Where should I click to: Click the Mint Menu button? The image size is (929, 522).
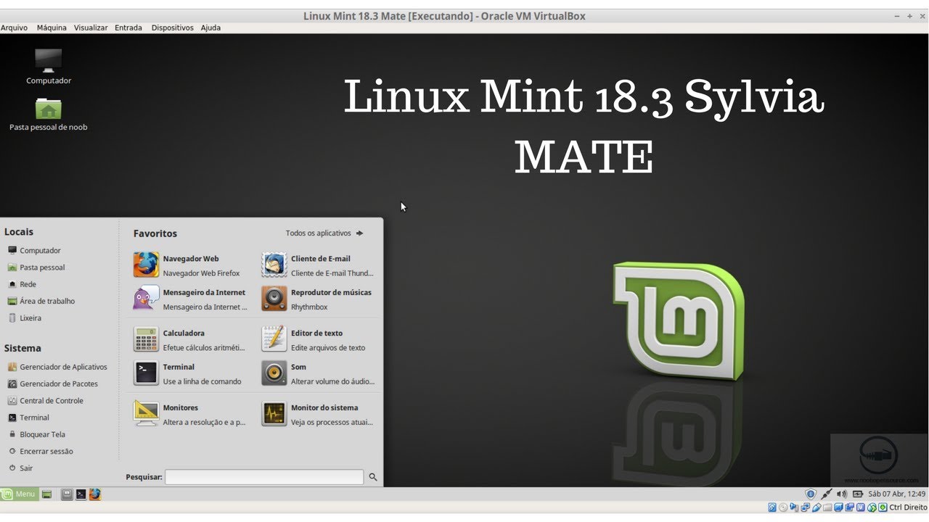[x=20, y=494]
